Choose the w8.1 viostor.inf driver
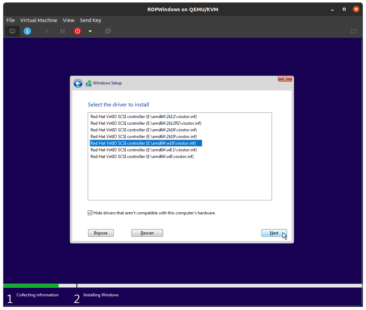Viewport: 366px width, 310px height. 144,150
